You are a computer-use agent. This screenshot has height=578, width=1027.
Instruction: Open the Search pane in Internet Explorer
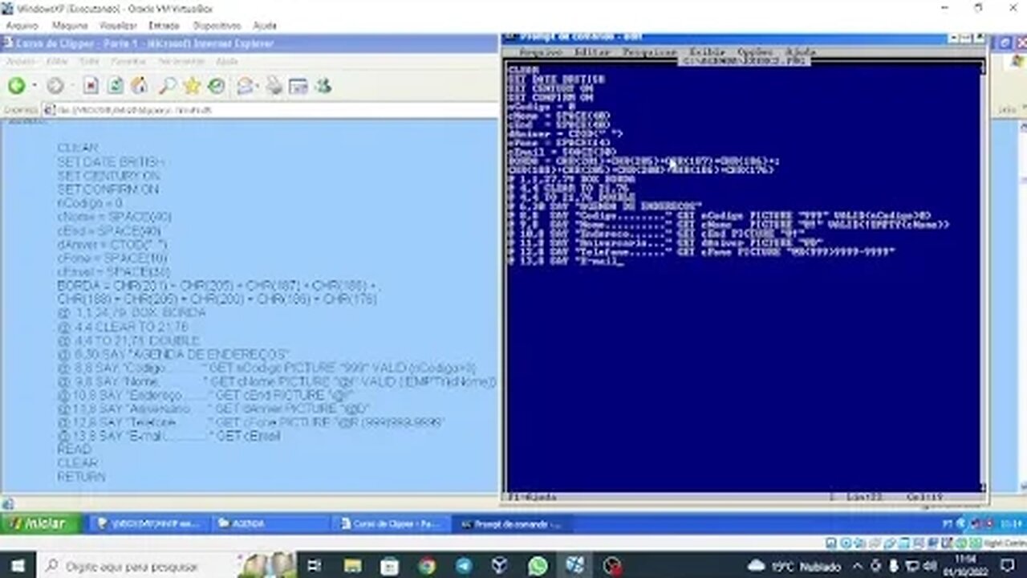tap(168, 86)
